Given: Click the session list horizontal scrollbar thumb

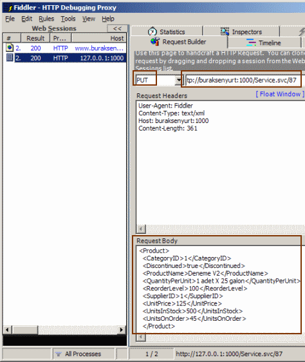Looking at the screenshot, I should tap(25, 330).
